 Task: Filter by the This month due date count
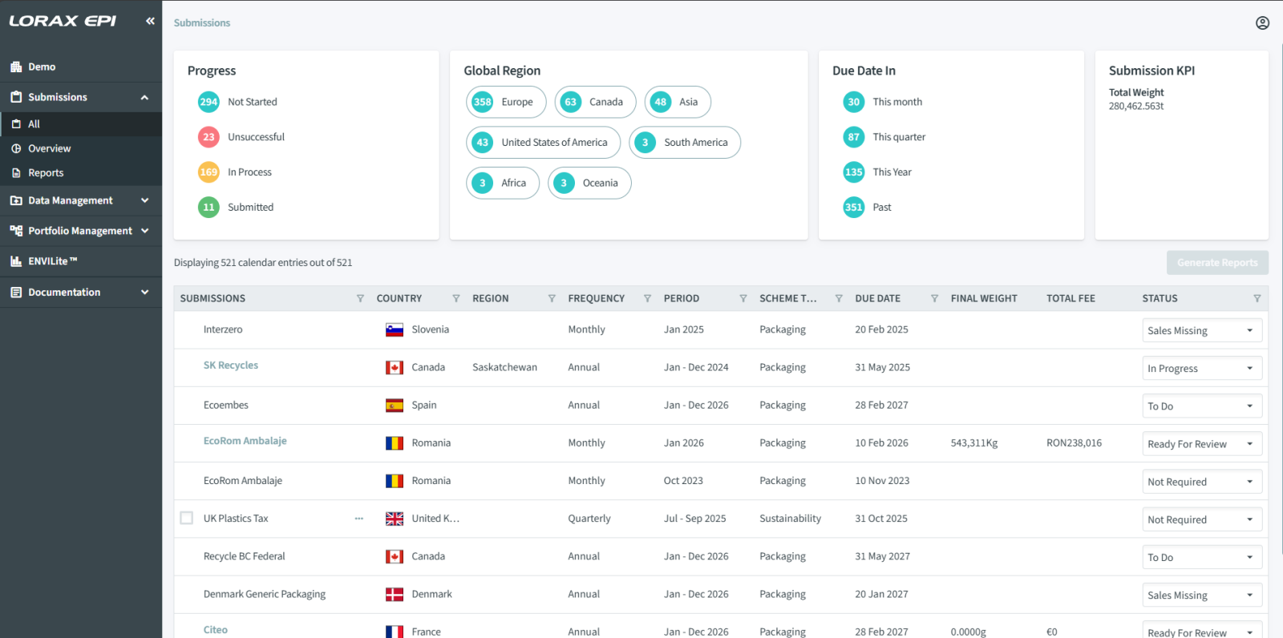coord(853,102)
